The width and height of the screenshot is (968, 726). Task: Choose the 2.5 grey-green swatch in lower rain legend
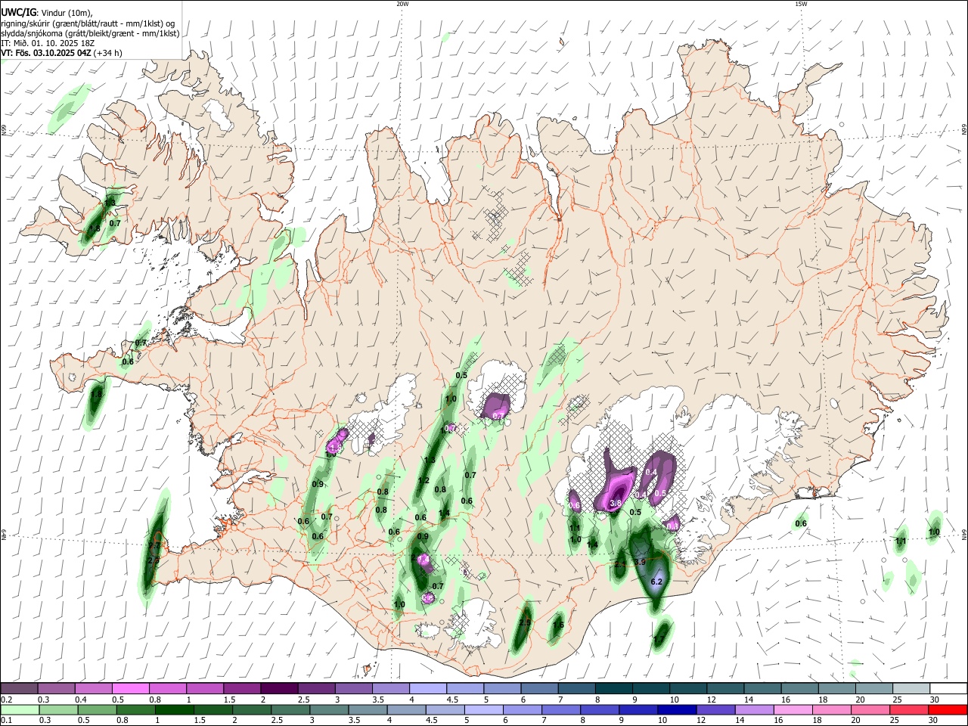click(290, 709)
